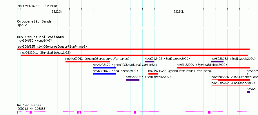
Task: Select the nsv6324879 blue variant bar
Action: (104, 74)
